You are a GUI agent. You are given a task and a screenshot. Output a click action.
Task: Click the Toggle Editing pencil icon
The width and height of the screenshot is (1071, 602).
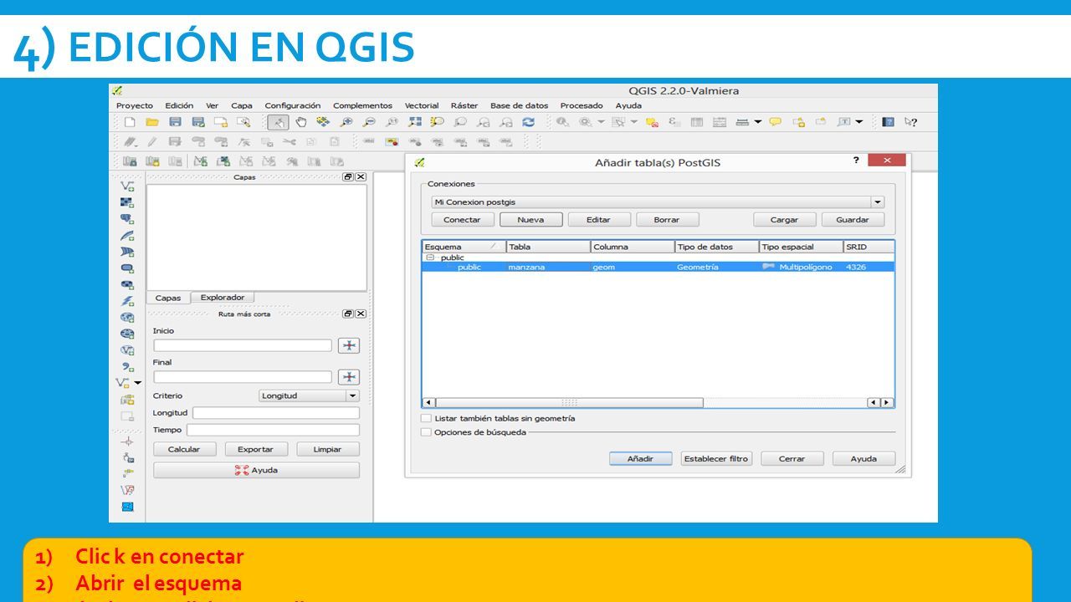click(152, 142)
